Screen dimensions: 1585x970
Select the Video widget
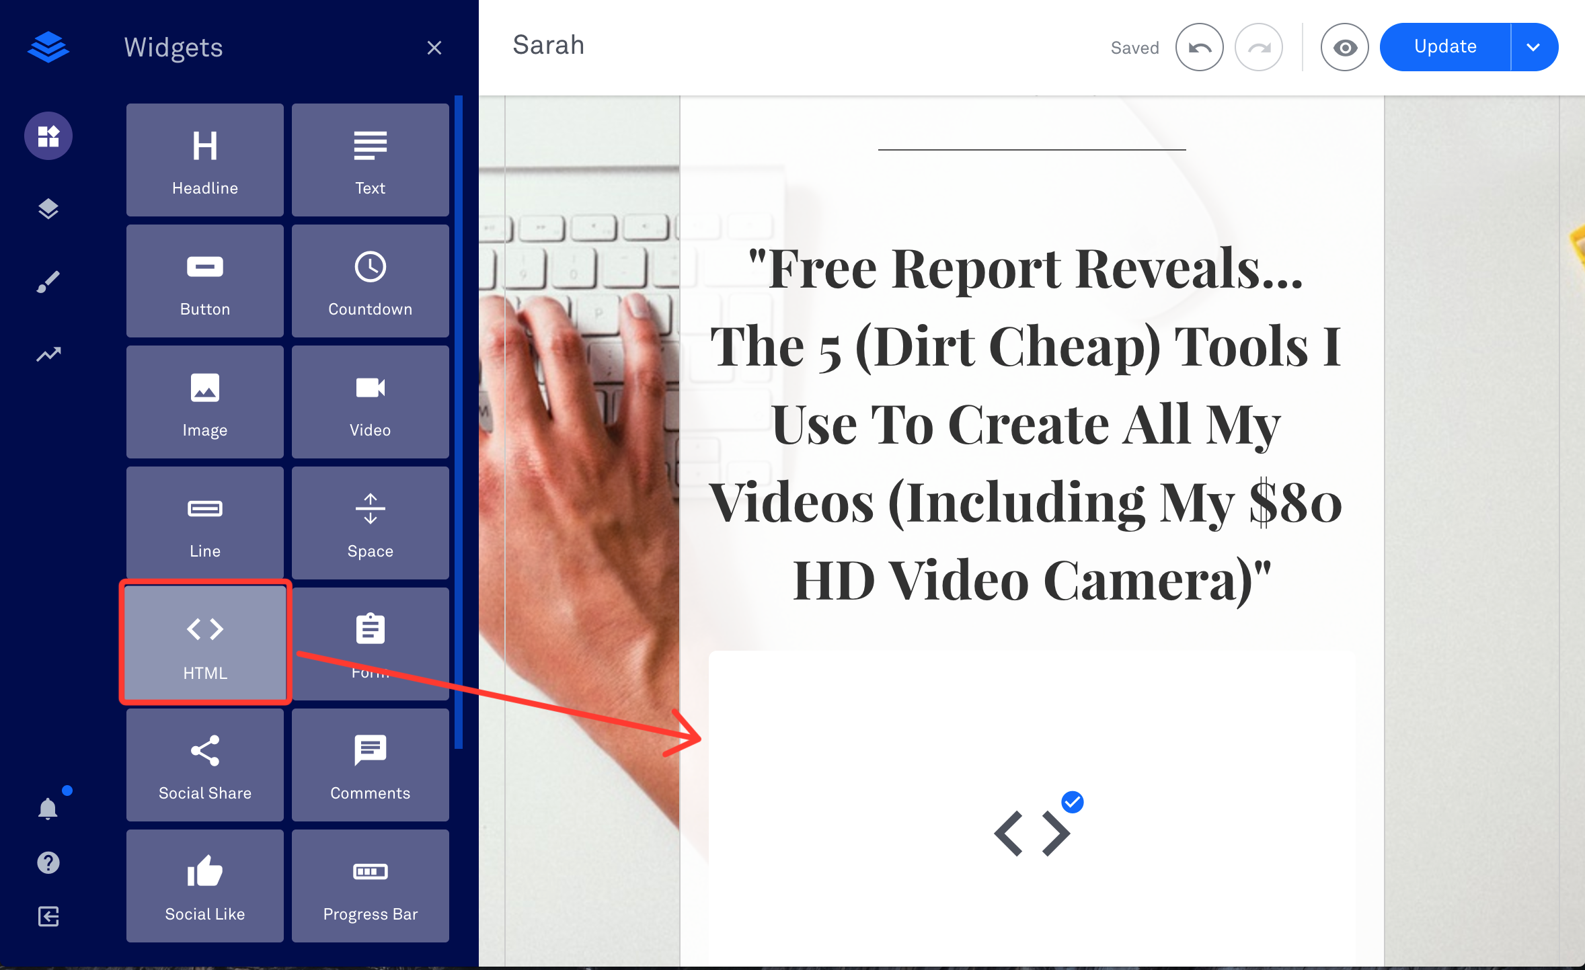tap(371, 402)
